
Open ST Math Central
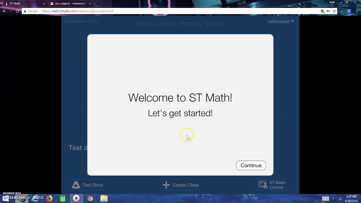click(x=273, y=185)
